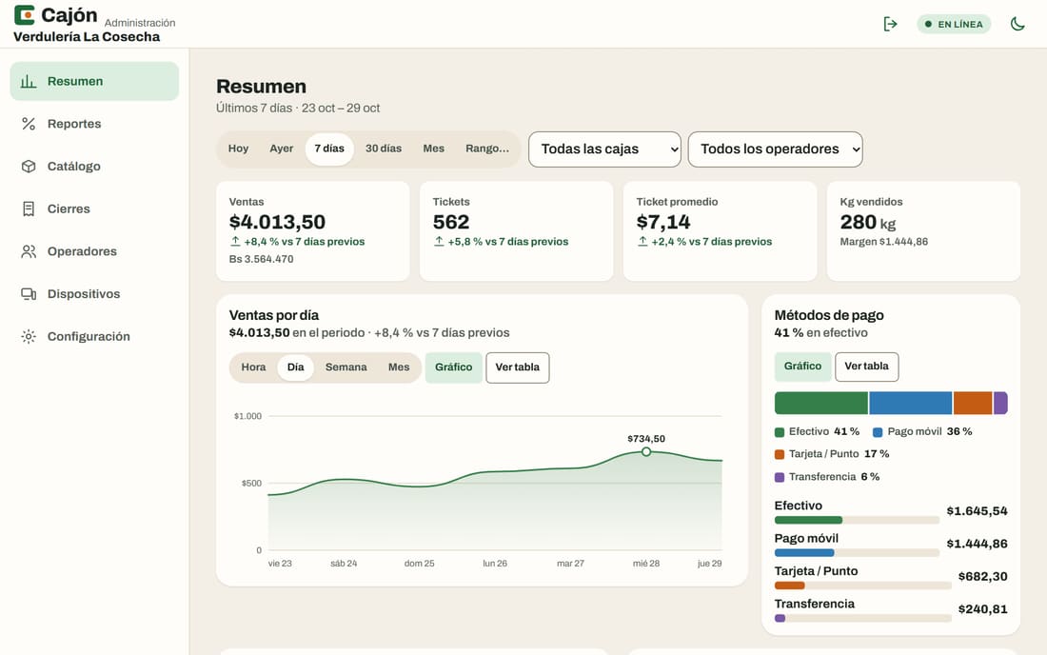
Task: Select the Hoy period filter
Action: coord(238,149)
